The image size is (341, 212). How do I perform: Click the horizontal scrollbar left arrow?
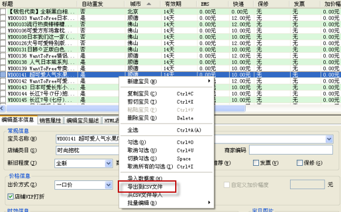coord(2,108)
